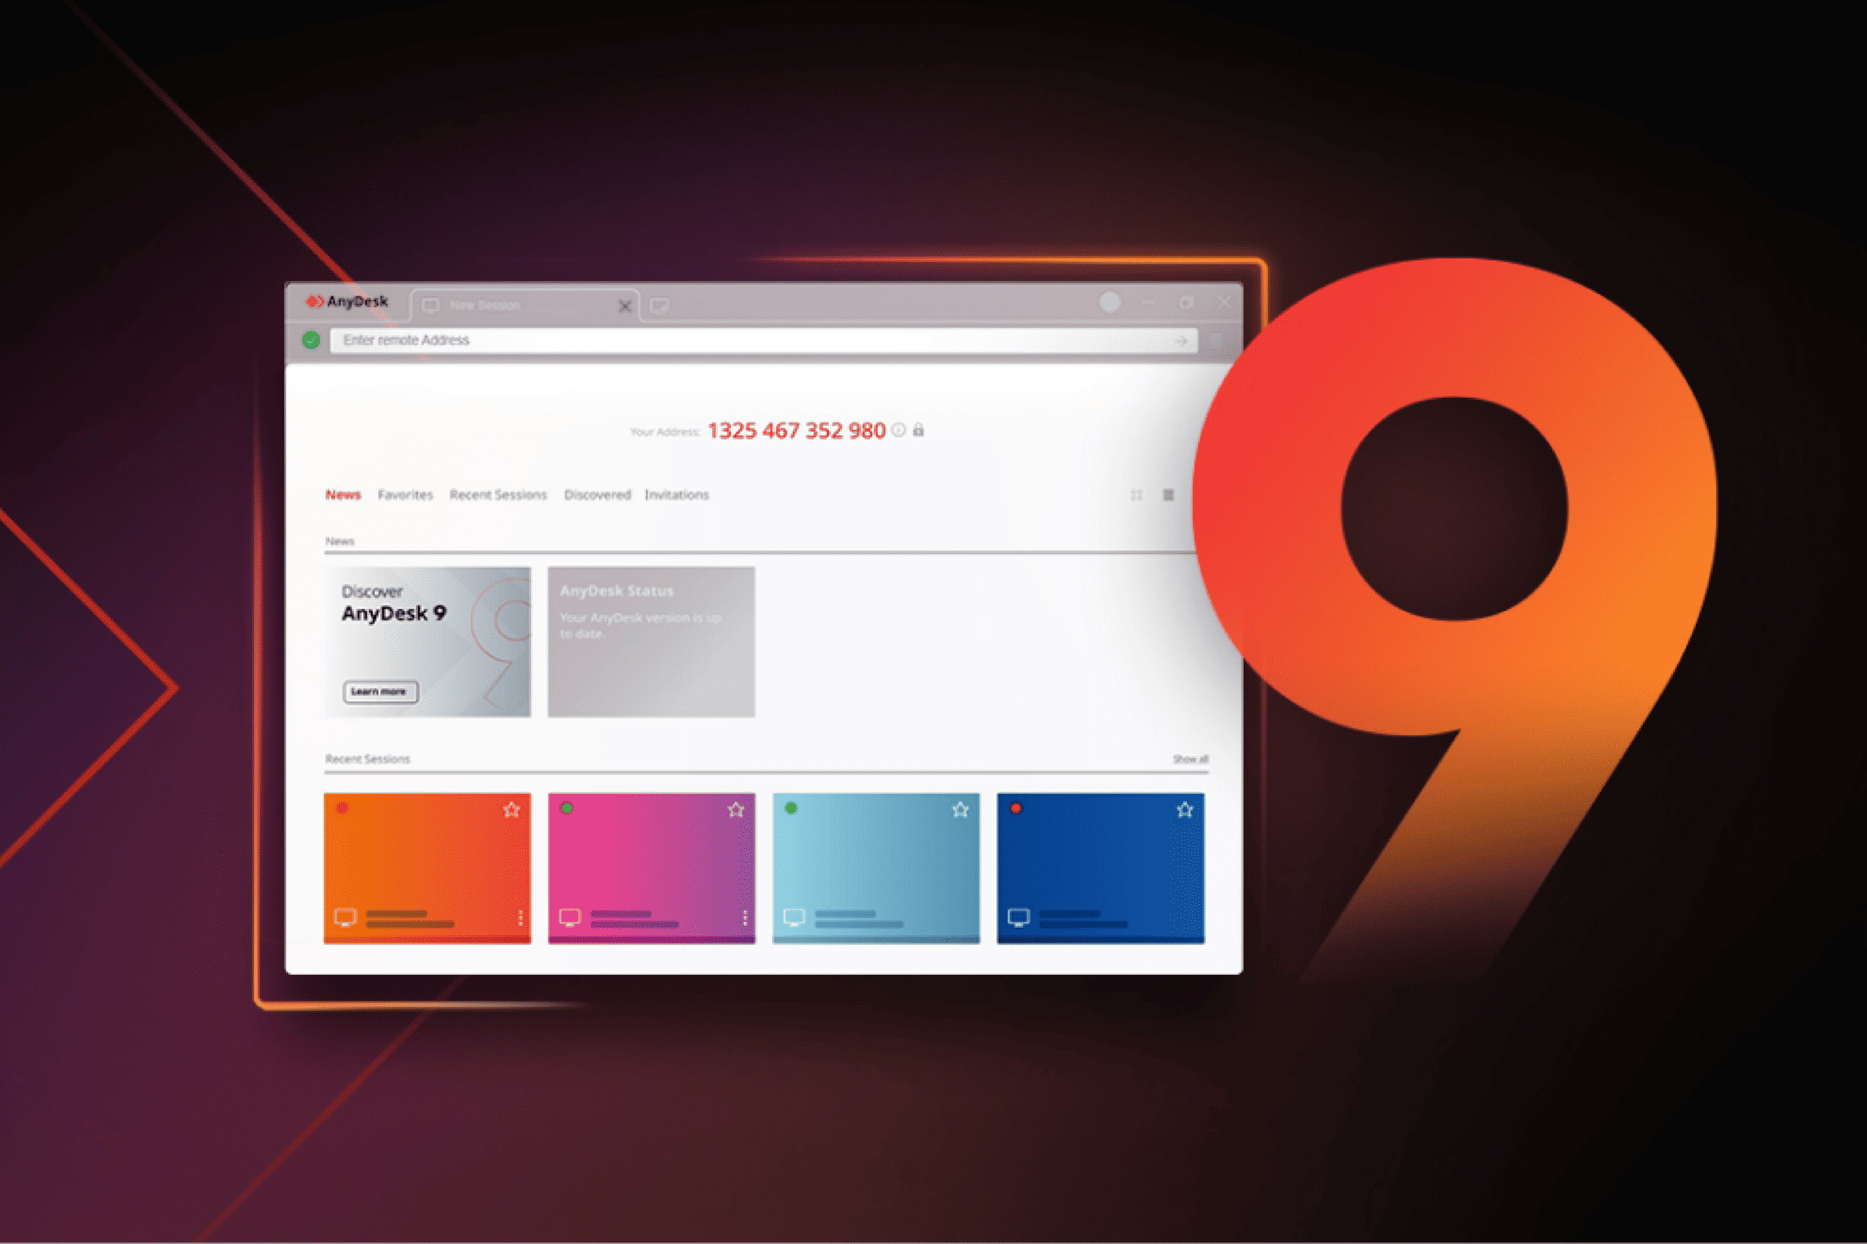
Task: Switch to grid view layout
Action: tap(1137, 494)
